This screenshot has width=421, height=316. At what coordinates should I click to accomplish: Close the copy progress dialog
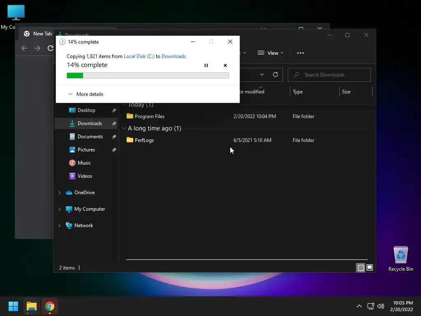[x=230, y=42]
